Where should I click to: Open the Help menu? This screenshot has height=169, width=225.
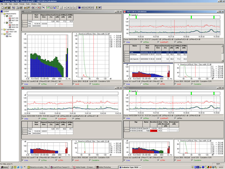click(x=40, y=4)
